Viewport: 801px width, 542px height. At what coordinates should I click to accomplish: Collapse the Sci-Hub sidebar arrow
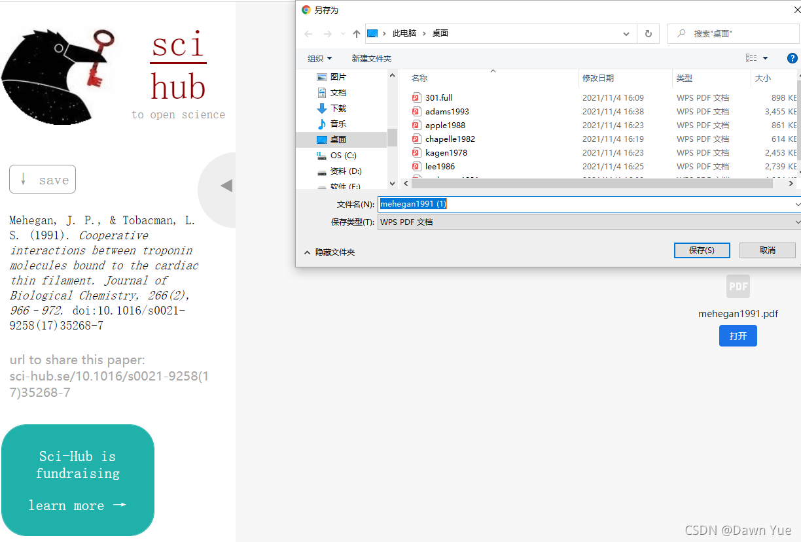(x=226, y=186)
